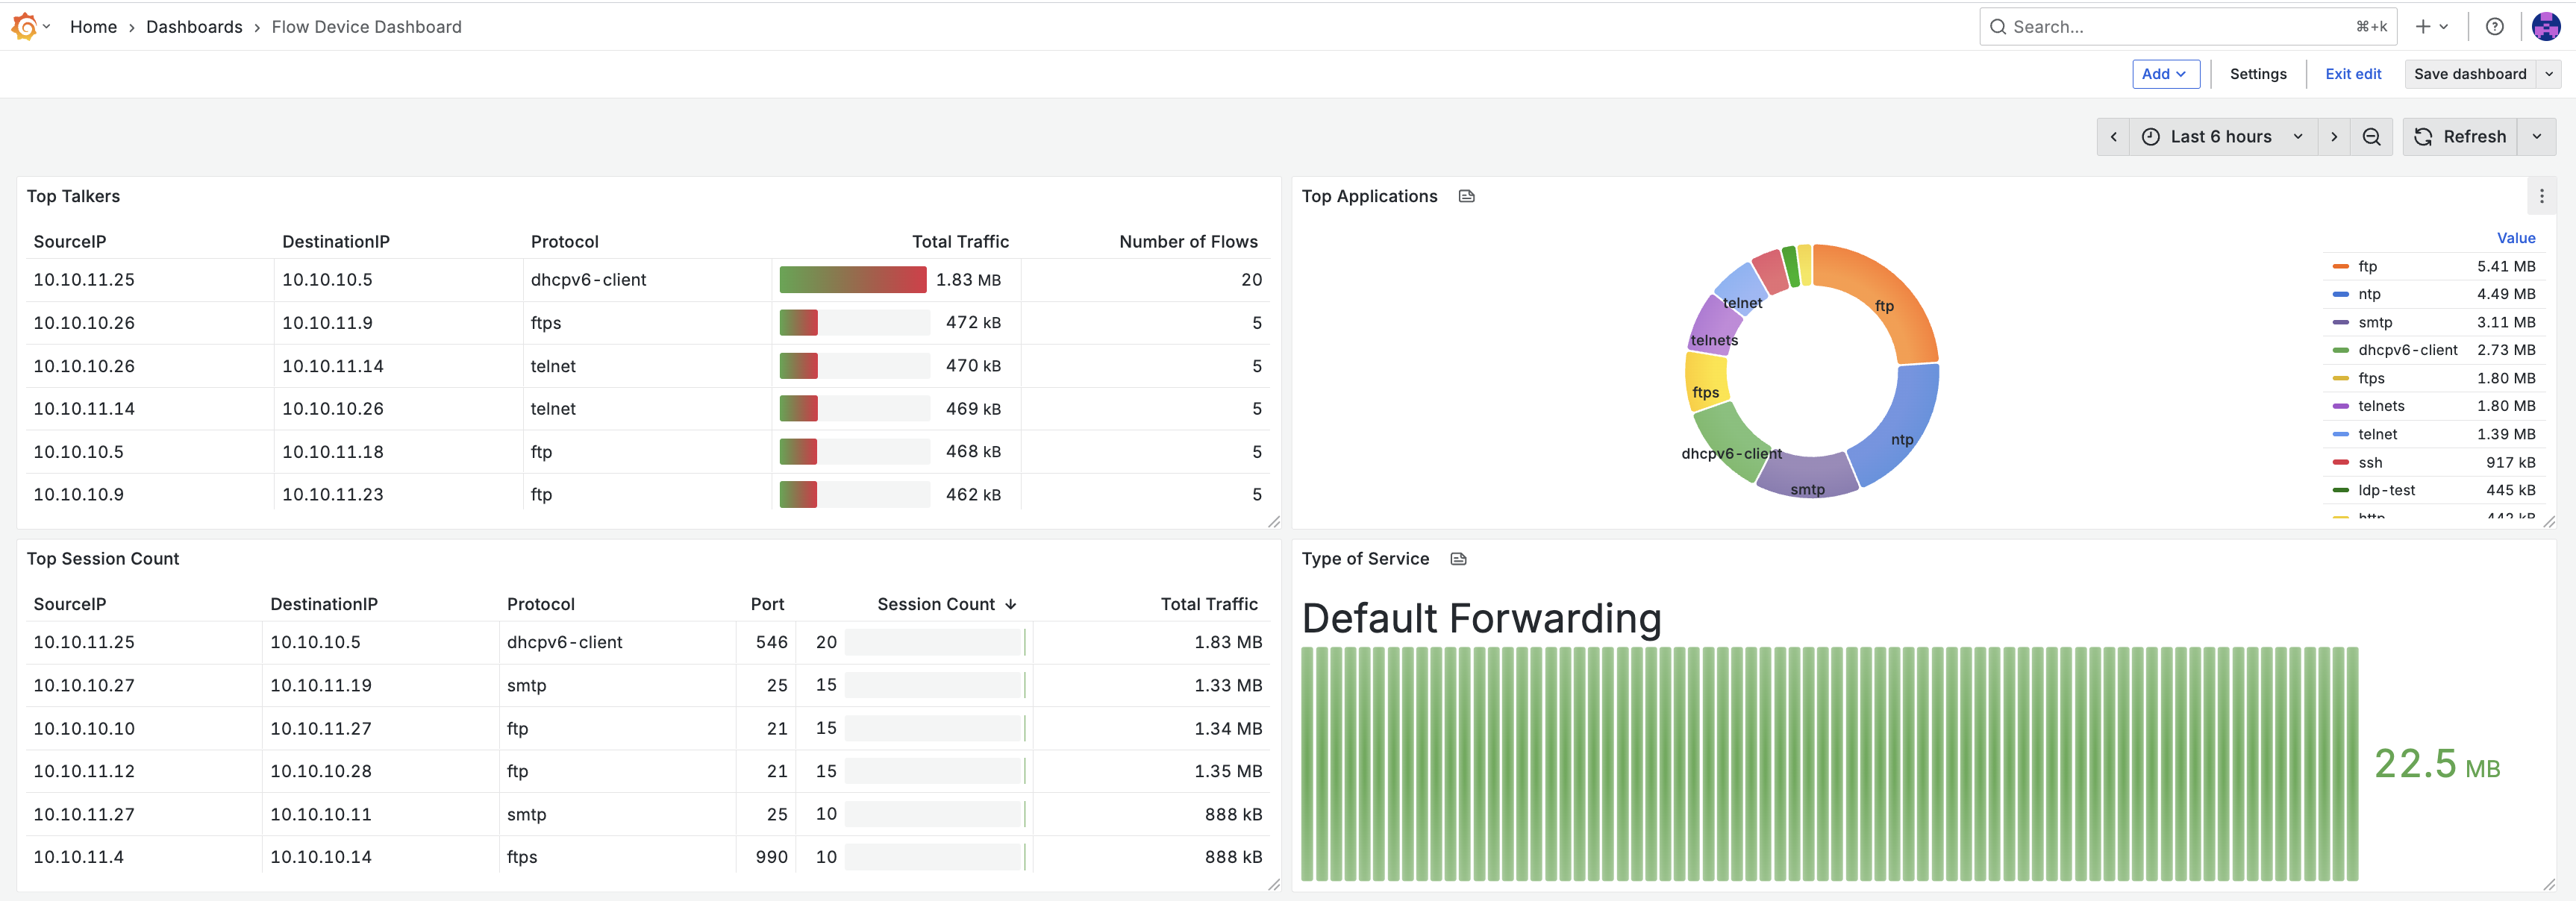Expand refresh interval dropdown arrow
The height and width of the screenshot is (901, 2576).
(x=2536, y=137)
